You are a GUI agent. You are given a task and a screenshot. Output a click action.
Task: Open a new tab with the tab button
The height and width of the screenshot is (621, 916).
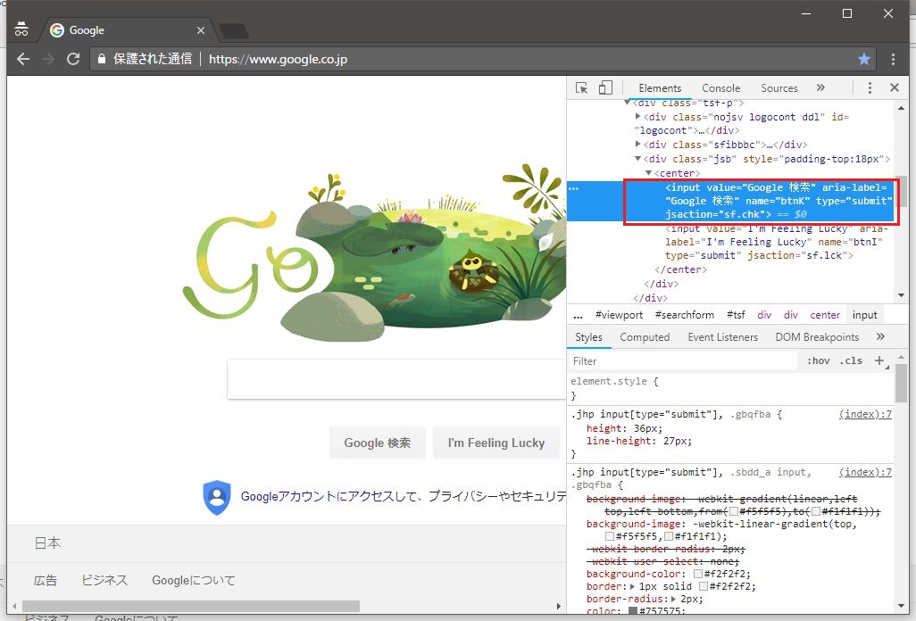pos(233,31)
